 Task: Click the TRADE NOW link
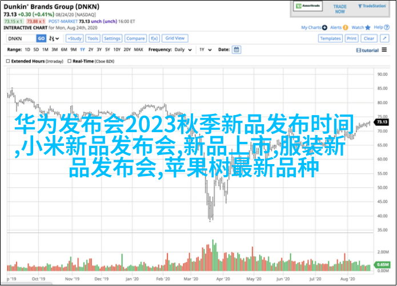340,9
